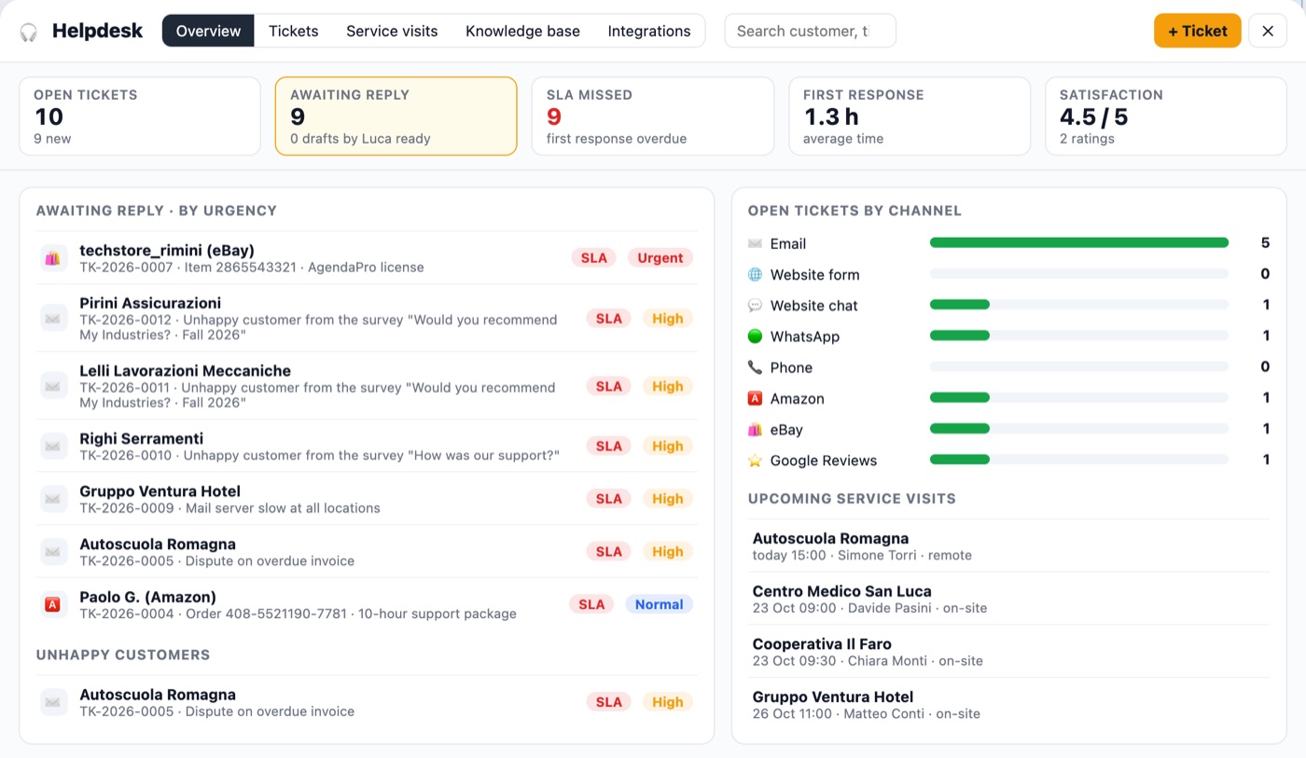Click the mail icon beside Lelli Lavorazioni Meccaniche
Image resolution: width=1306 pixels, height=758 pixels.
click(x=53, y=386)
